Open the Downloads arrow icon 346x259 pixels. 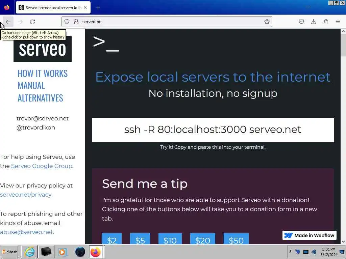313,22
